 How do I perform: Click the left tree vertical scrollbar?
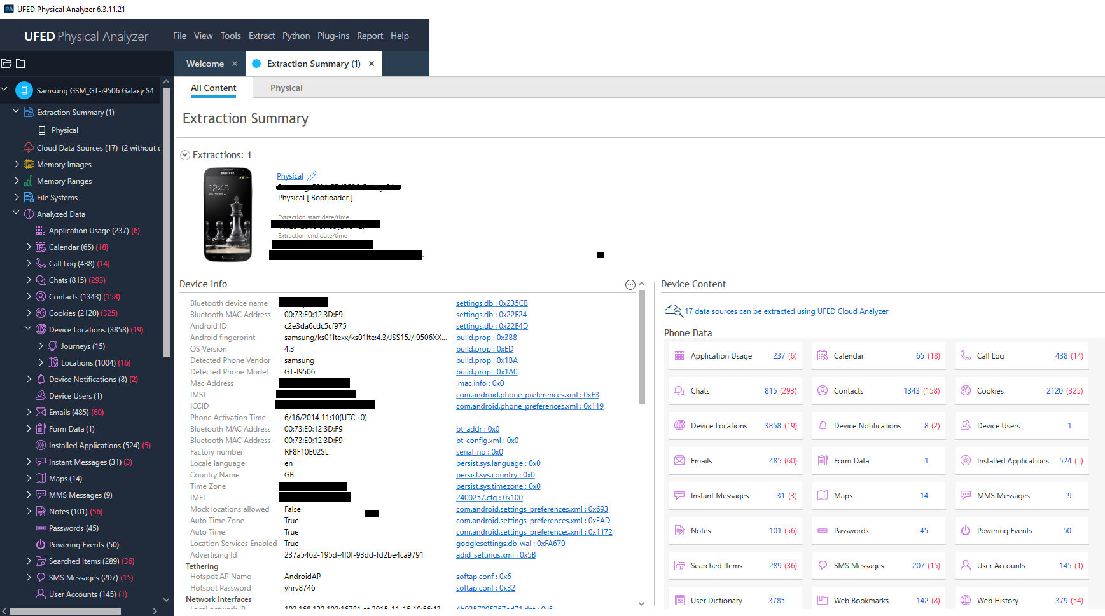(167, 222)
